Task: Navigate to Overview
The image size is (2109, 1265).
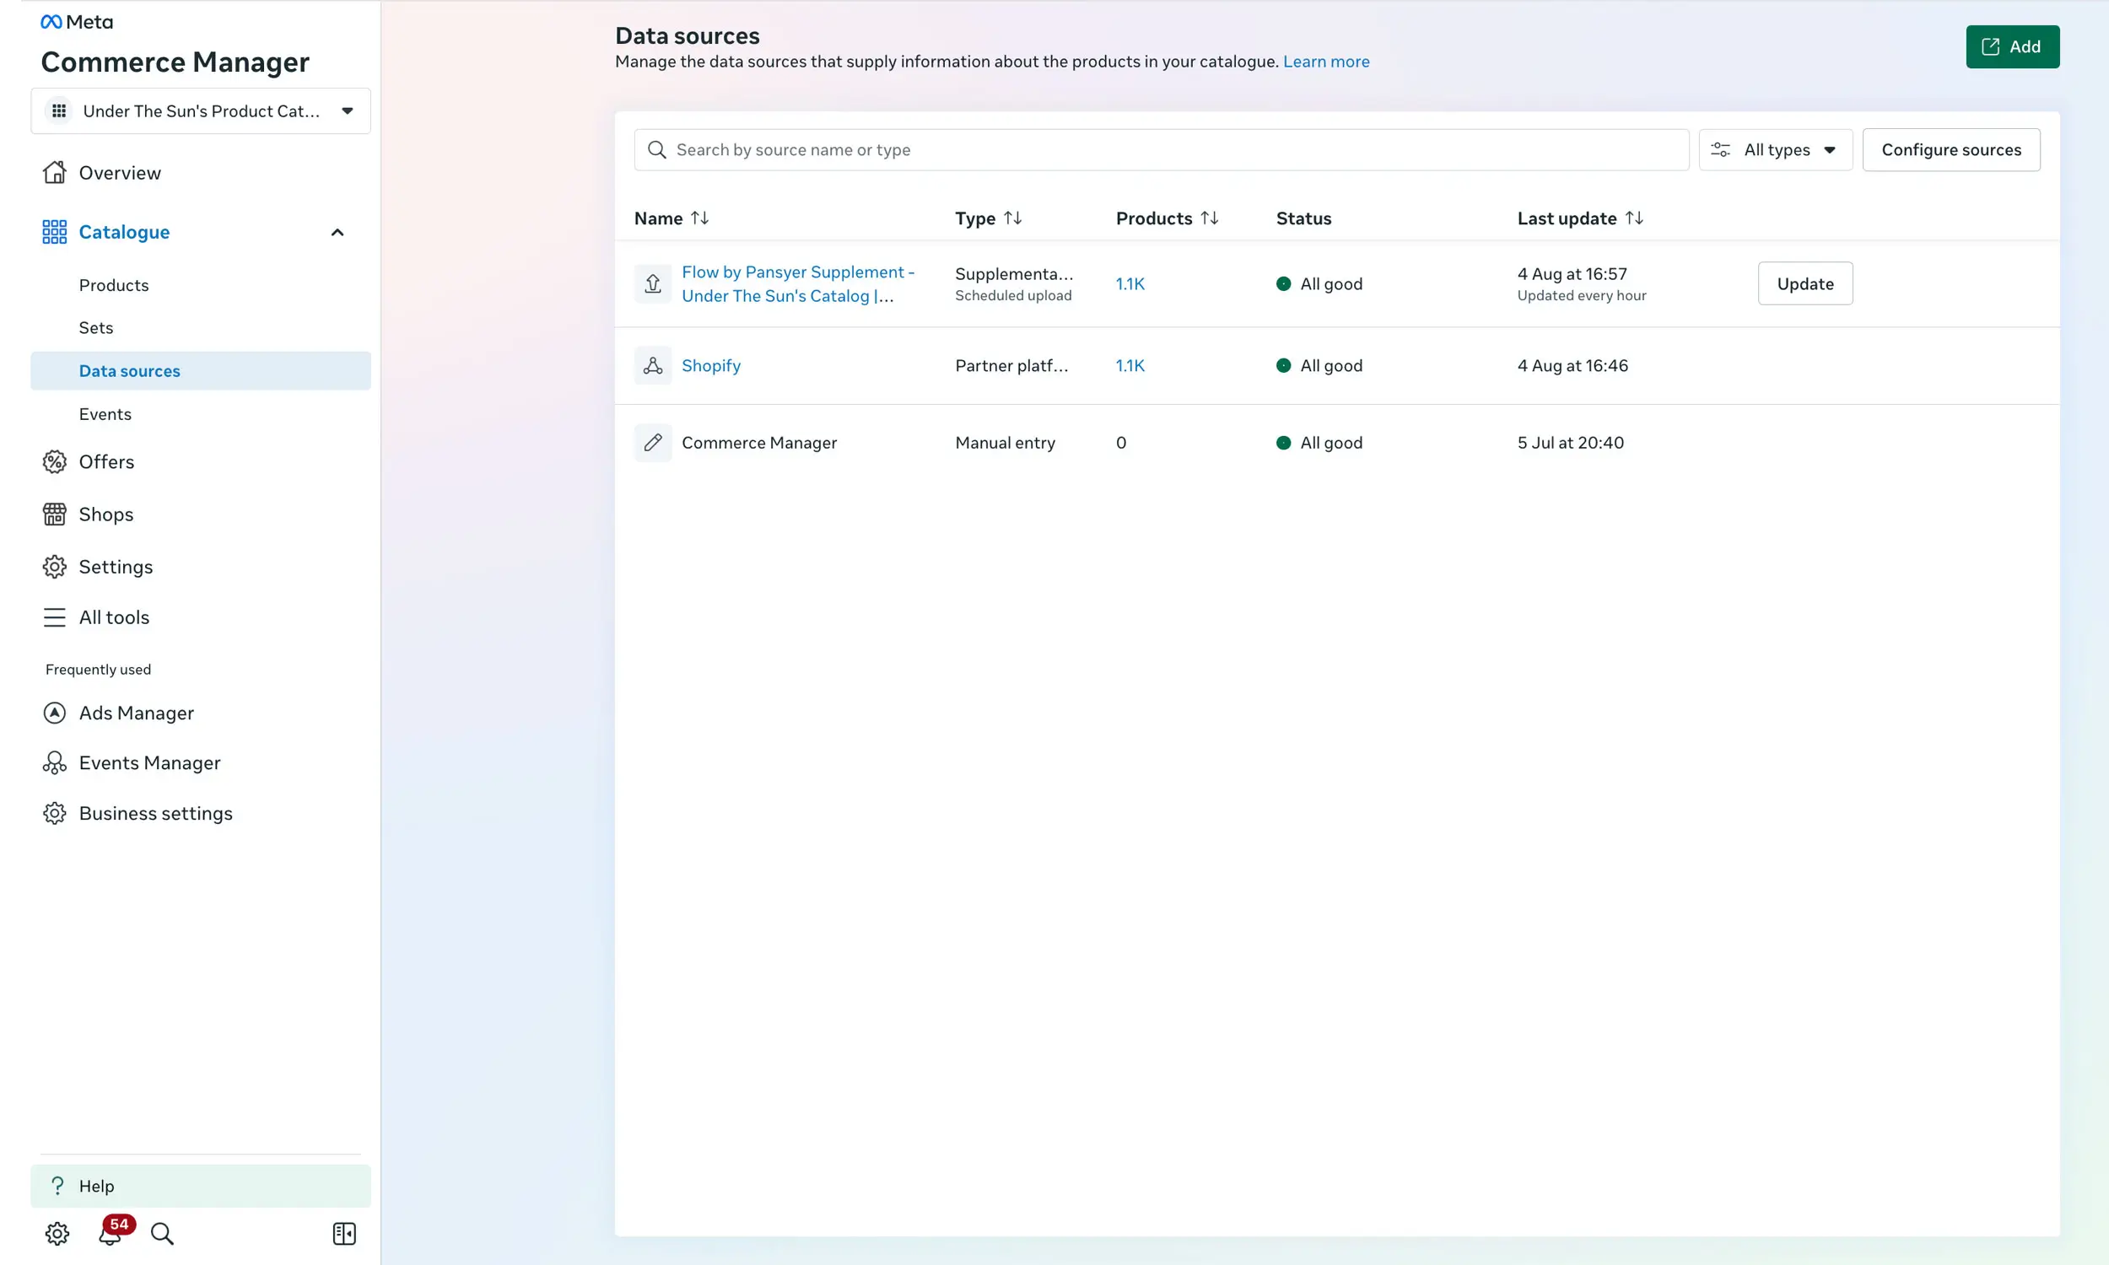Action: point(119,173)
